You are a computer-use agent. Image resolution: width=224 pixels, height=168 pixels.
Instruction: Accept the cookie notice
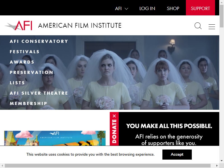tap(177, 155)
